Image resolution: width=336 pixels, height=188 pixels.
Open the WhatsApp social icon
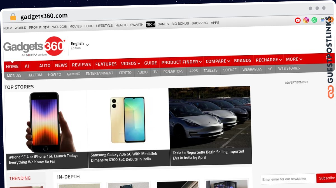[x=314, y=20]
